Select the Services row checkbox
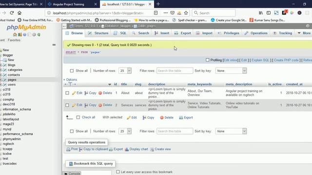The image size is (312, 175). pos(67,105)
